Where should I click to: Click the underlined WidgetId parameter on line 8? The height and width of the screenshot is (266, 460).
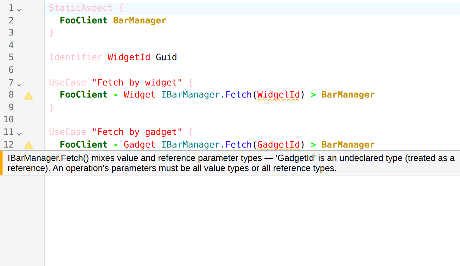pyautogui.click(x=278, y=95)
